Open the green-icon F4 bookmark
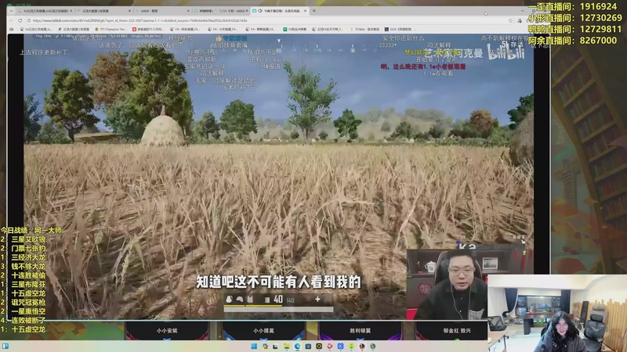 point(295,29)
